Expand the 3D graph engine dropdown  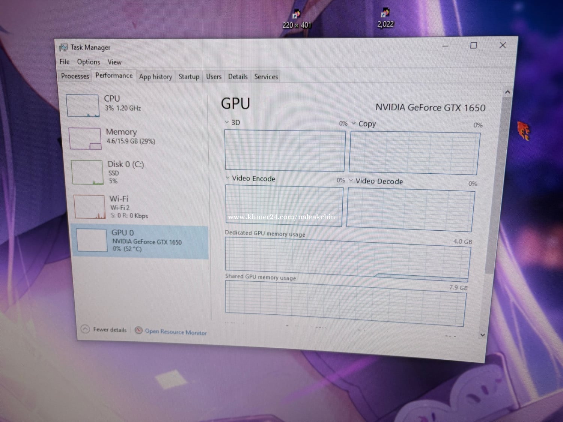click(x=227, y=122)
